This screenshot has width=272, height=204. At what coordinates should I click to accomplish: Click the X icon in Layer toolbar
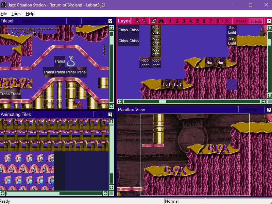point(227,21)
